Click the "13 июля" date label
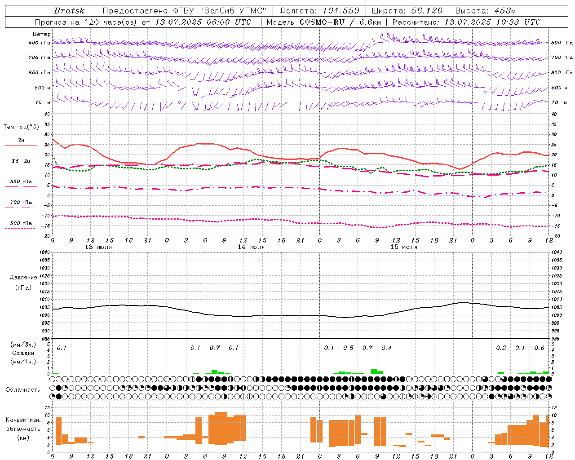575x460 pixels. tap(98, 247)
